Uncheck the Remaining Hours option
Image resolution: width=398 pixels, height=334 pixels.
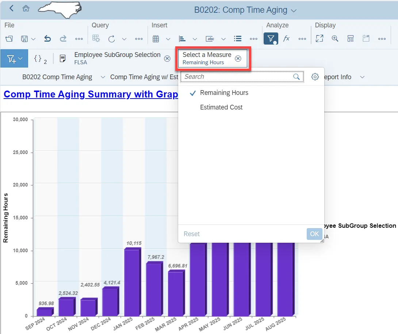coord(224,93)
